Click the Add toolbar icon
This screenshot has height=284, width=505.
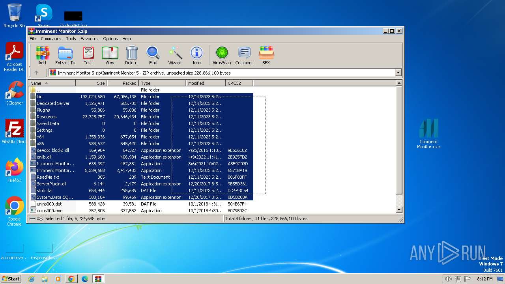coord(42,56)
